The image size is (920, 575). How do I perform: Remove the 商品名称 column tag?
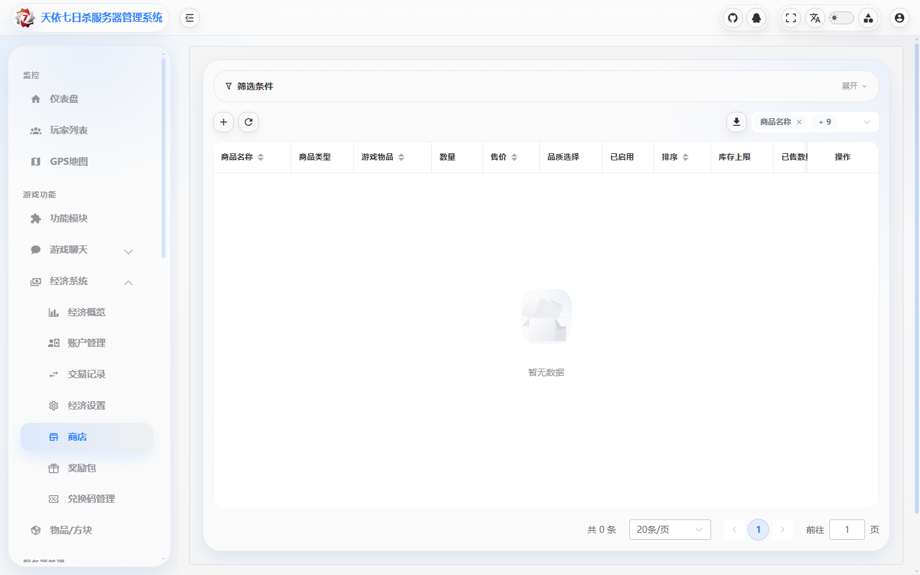click(x=799, y=122)
